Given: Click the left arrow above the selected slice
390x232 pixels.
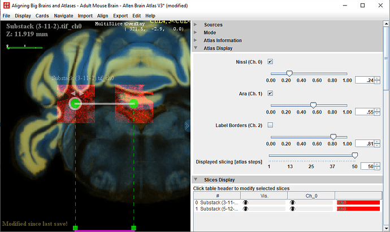Looking at the screenshot, I should coord(73,93).
